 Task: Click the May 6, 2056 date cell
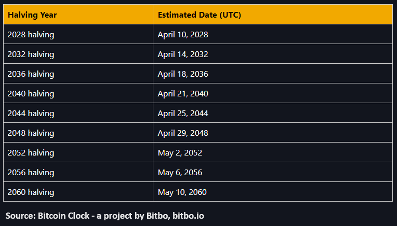(180, 173)
